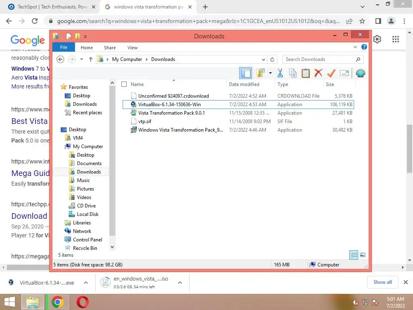Click the Preview pane toggle icon in Explorer toolbar
This screenshot has width=413, height=310.
pos(246,73)
